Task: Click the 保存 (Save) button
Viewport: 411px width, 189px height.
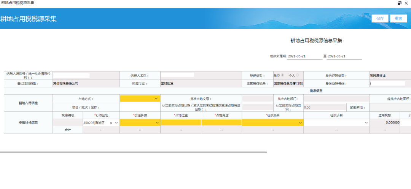Action: click(x=380, y=18)
